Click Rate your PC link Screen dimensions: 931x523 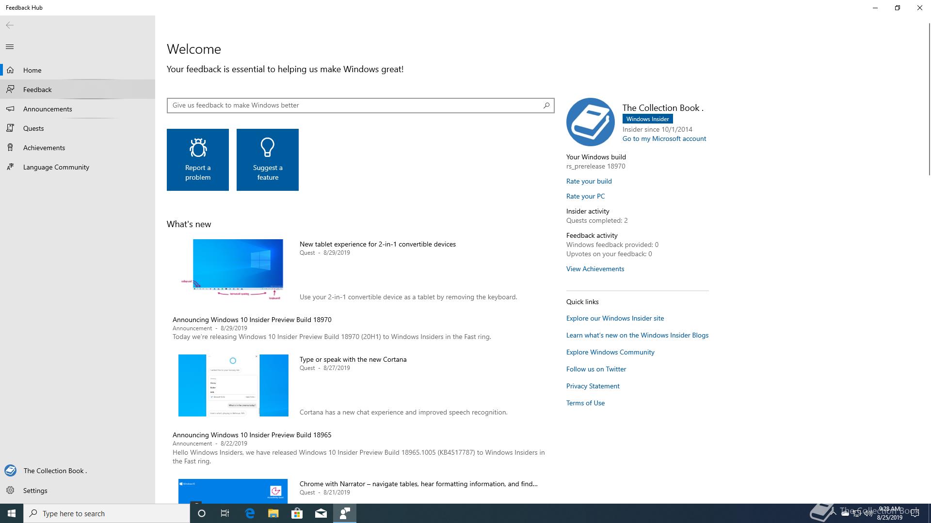(x=585, y=196)
